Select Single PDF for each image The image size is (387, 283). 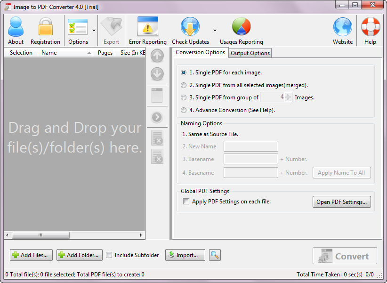coord(184,73)
